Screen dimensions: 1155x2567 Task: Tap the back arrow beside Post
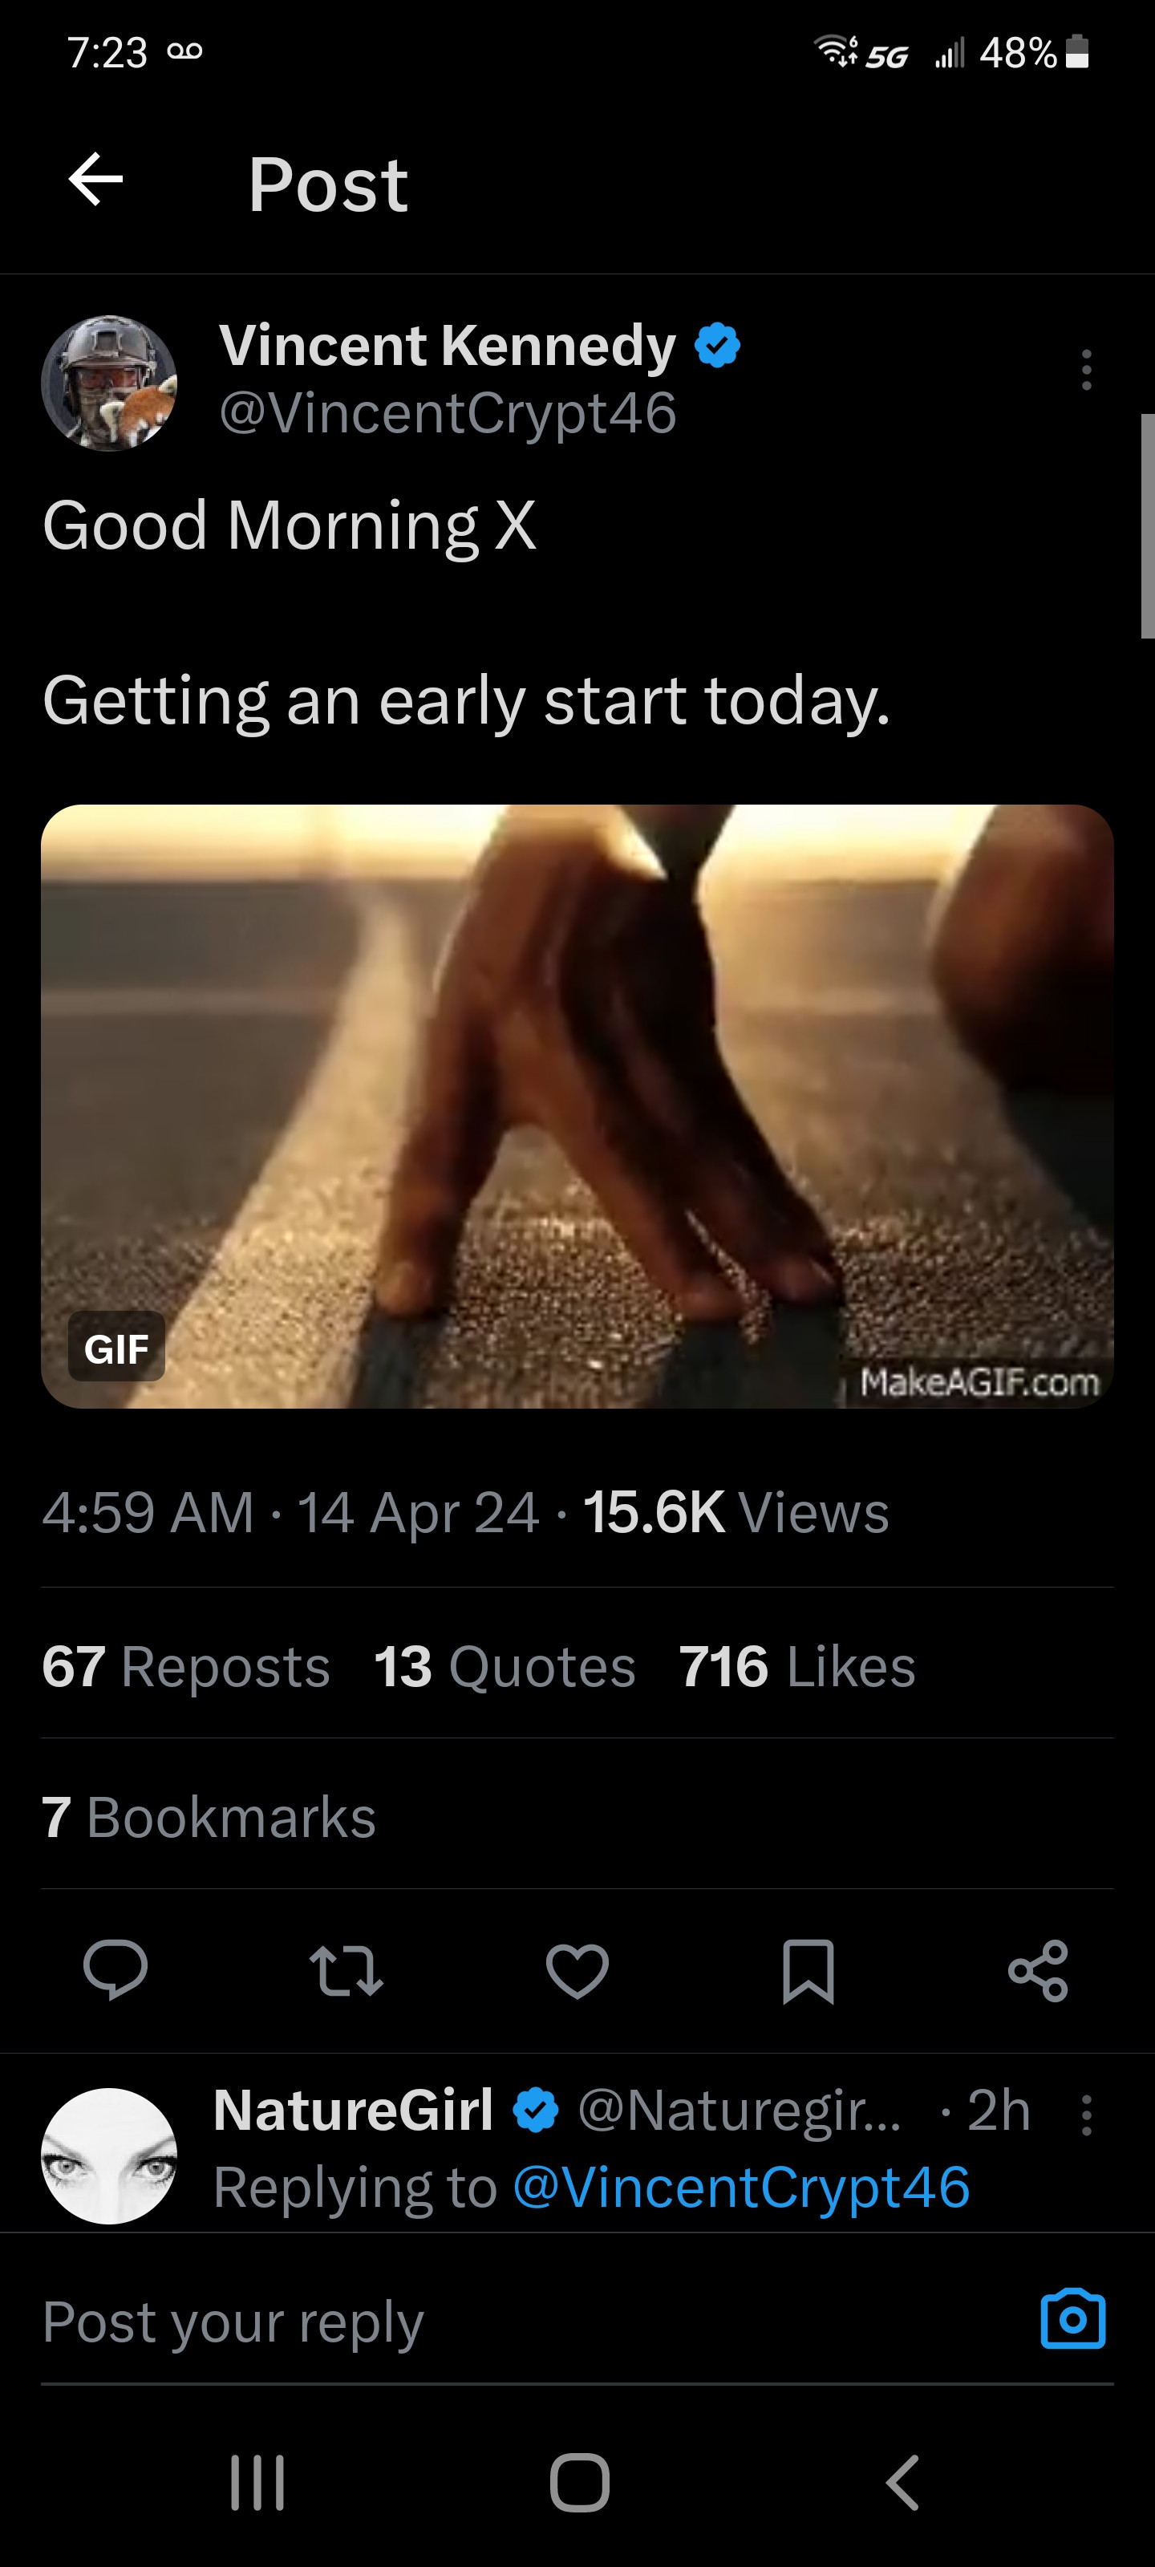95,180
